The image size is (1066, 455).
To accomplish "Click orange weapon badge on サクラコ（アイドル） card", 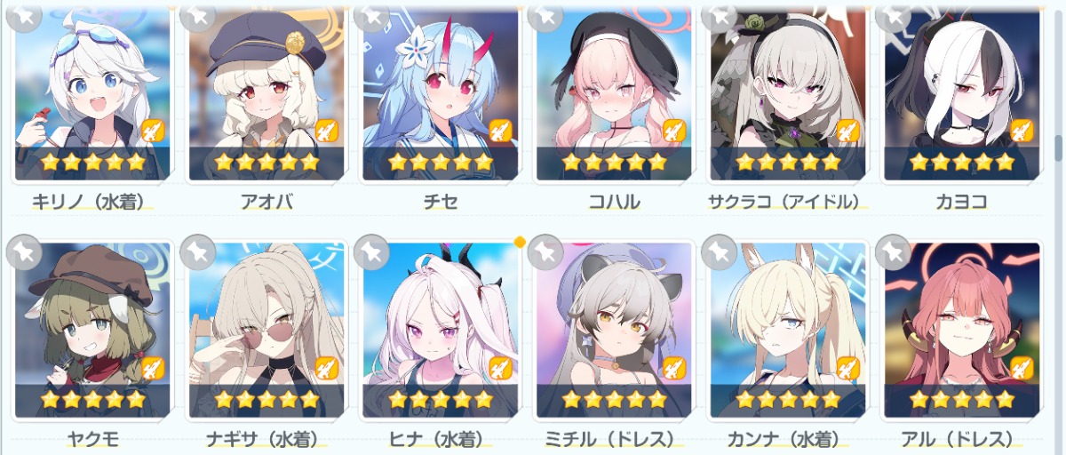I will [x=848, y=131].
